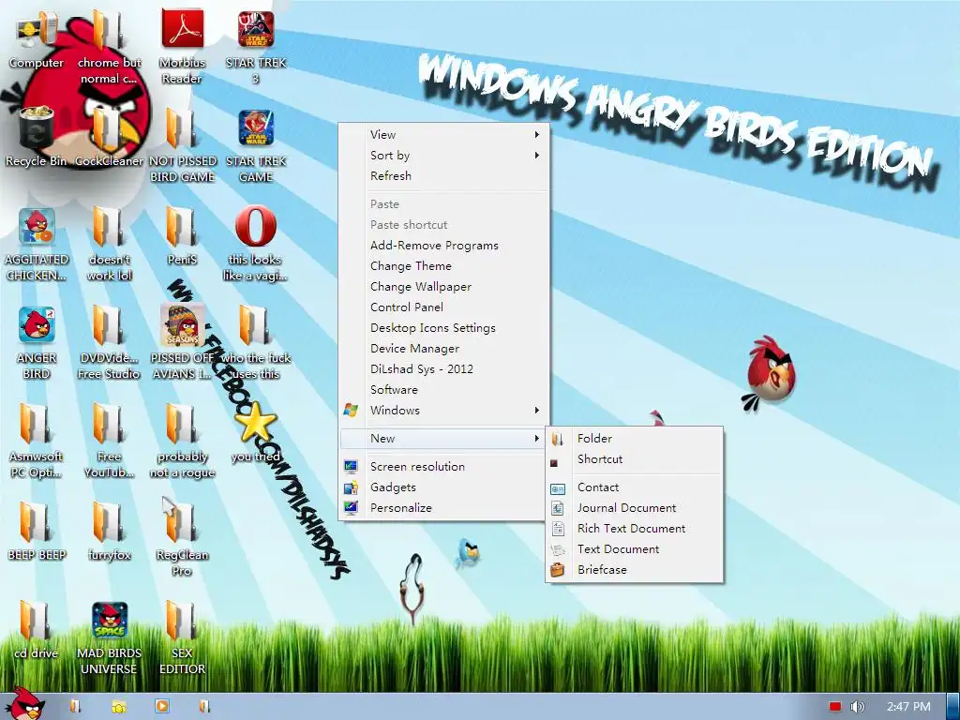Click DiLshad Sys - 2012 entry

coord(443,369)
